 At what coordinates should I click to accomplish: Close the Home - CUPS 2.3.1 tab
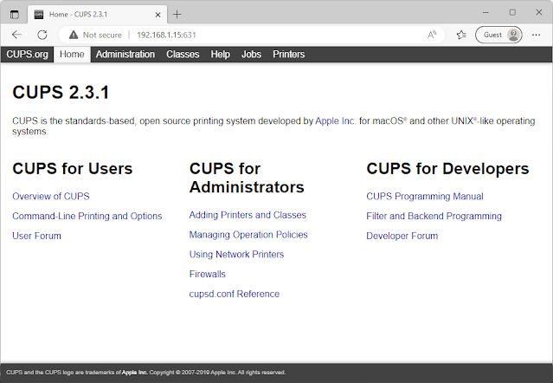pyautogui.click(x=158, y=15)
